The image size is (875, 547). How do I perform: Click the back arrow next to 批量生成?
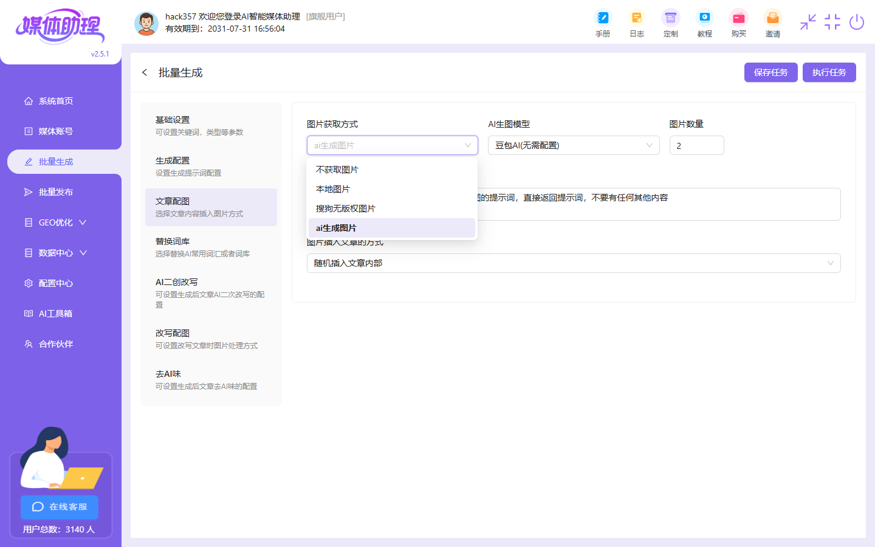click(x=145, y=72)
